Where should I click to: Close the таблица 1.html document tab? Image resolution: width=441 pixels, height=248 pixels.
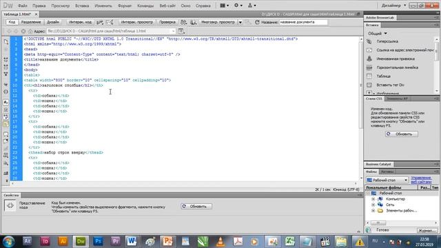[x=36, y=14]
